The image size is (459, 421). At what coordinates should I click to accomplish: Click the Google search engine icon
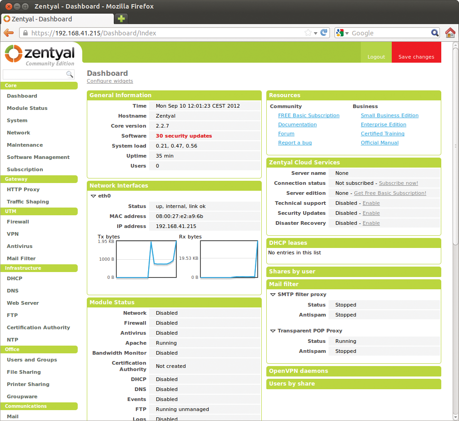coord(340,33)
